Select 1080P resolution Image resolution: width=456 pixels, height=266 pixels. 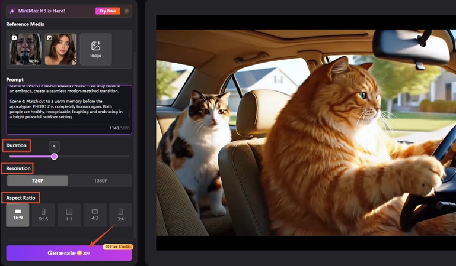tap(101, 180)
